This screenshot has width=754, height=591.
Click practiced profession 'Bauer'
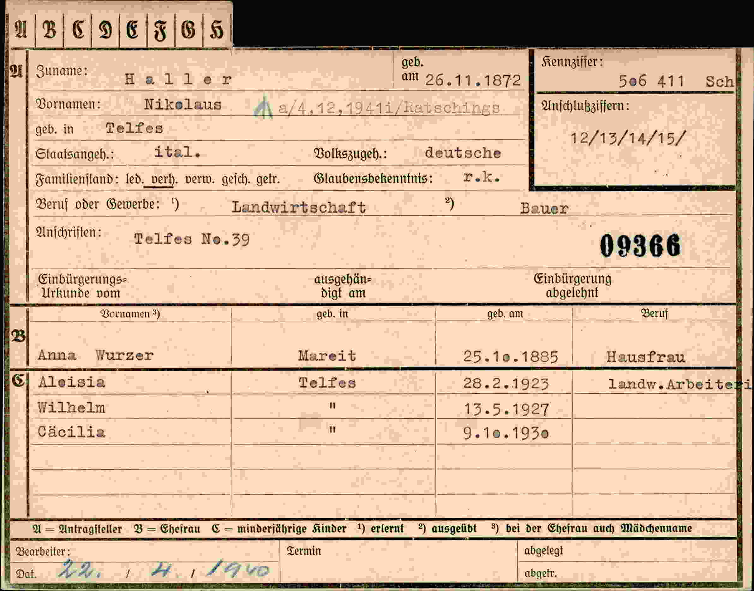(544, 208)
